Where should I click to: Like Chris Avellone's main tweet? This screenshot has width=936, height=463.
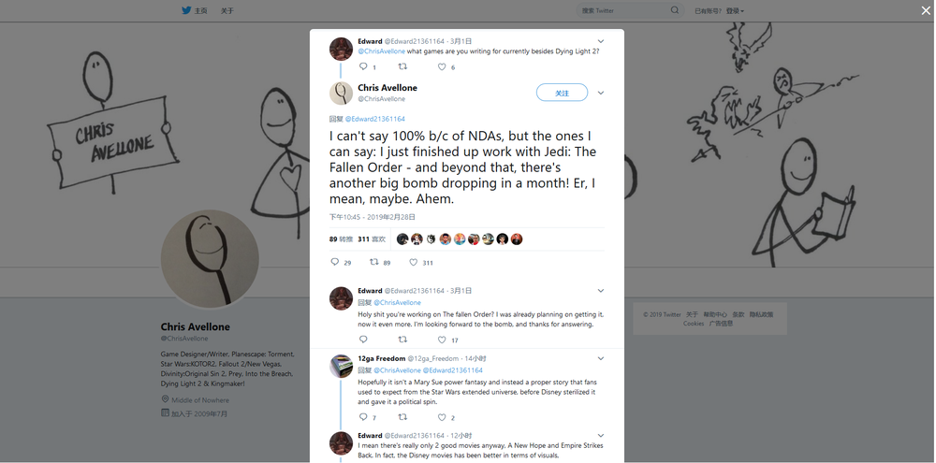click(413, 263)
